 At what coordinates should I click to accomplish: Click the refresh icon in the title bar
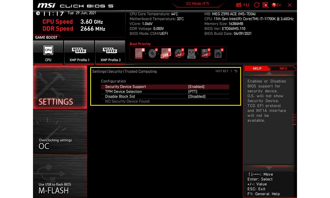click(x=256, y=5)
